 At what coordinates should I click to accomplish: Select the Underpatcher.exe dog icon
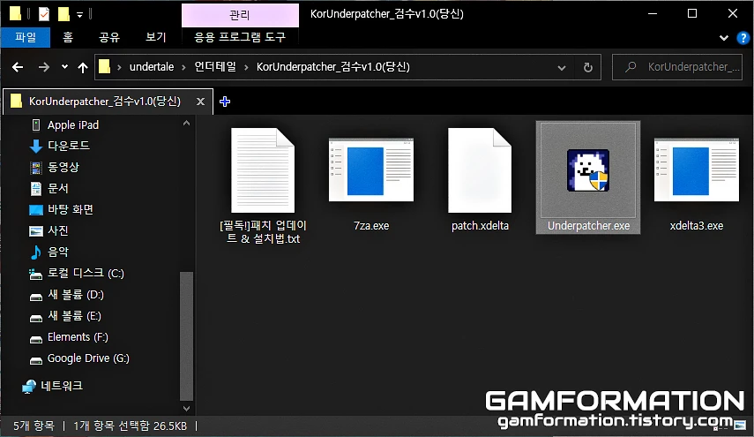588,170
